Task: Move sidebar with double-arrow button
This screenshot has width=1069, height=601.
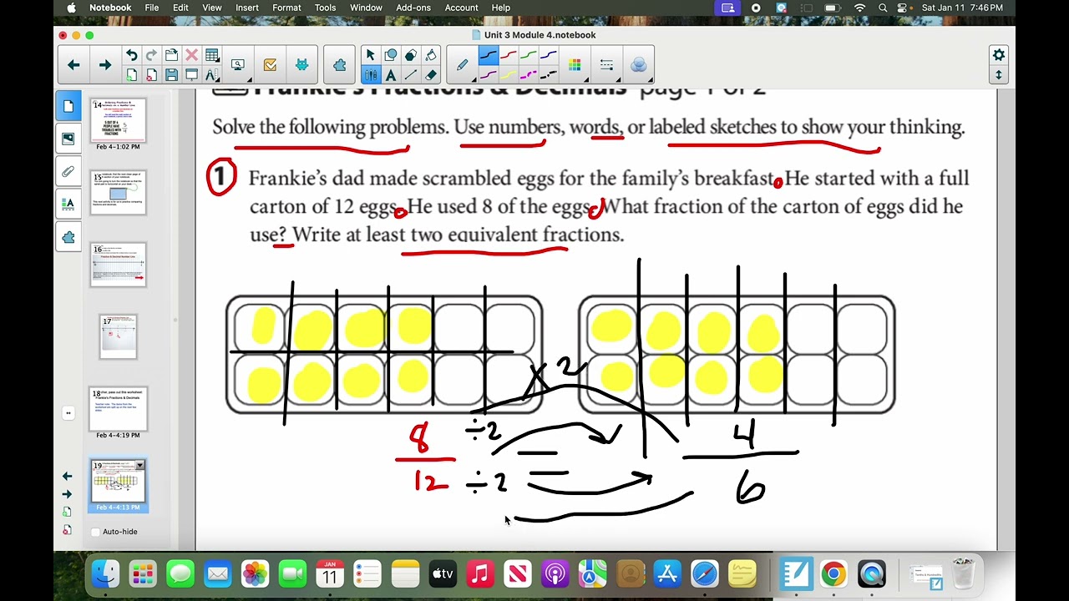Action: click(68, 413)
